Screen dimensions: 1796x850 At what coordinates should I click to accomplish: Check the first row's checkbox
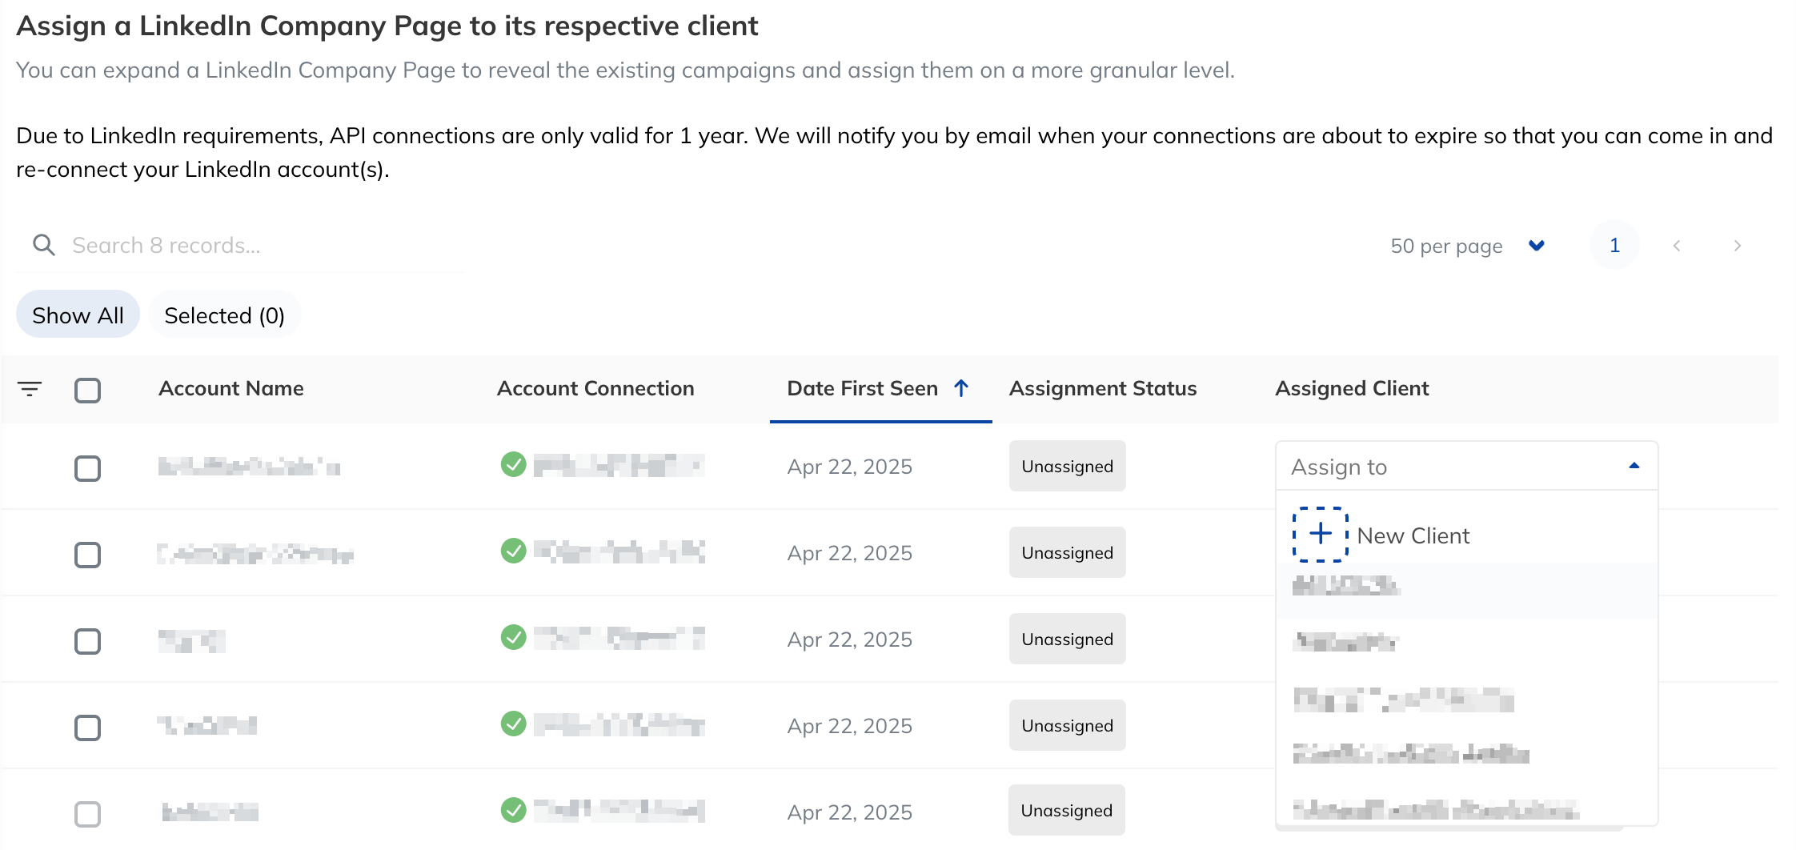tap(87, 468)
